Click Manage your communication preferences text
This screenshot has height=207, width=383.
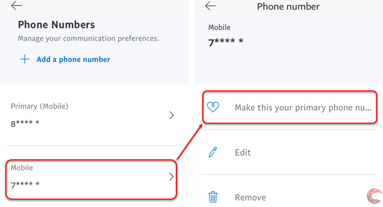(88, 39)
